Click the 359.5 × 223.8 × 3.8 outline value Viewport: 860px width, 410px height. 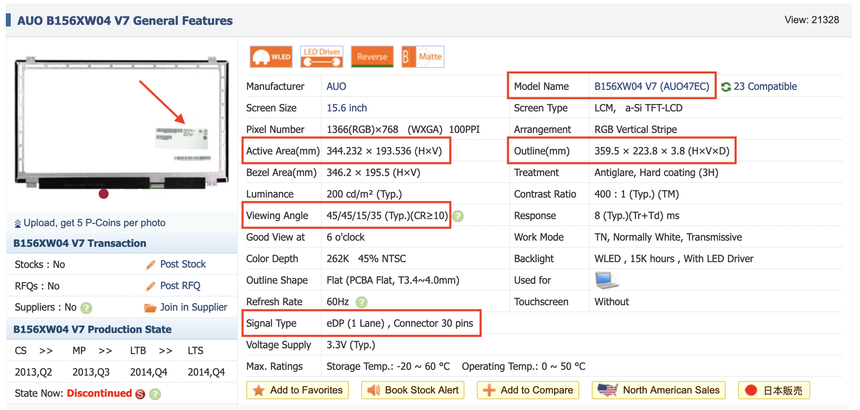(662, 151)
